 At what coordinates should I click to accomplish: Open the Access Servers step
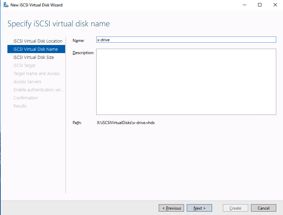pos(27,81)
